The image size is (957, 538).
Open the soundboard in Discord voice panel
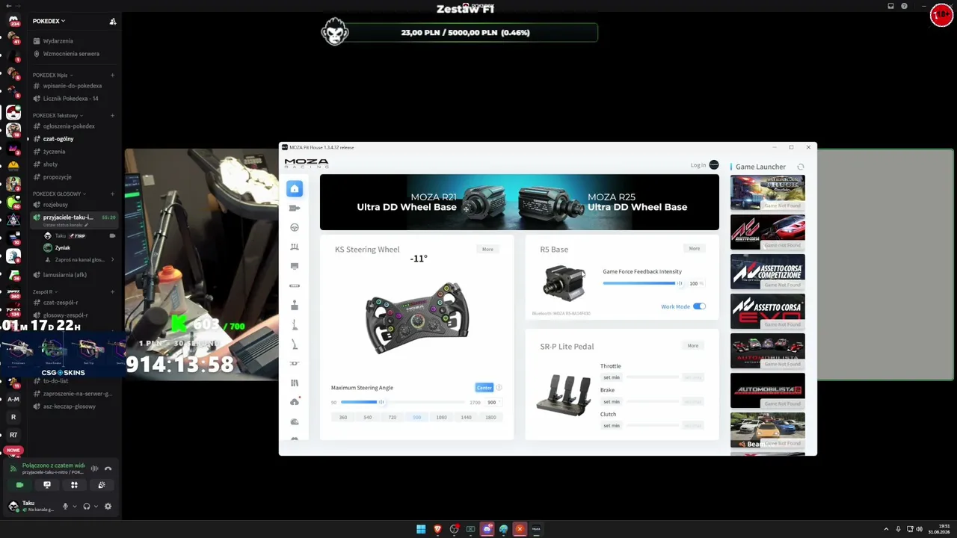coord(102,485)
